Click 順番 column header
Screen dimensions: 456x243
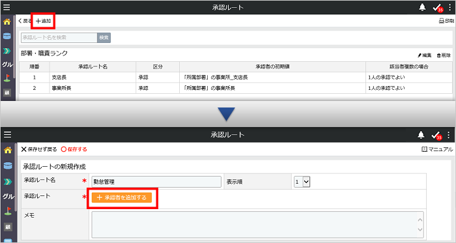click(x=35, y=67)
